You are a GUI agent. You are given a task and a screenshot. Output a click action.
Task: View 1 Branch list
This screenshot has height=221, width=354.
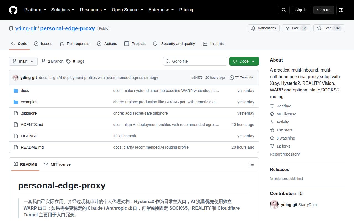point(52,61)
